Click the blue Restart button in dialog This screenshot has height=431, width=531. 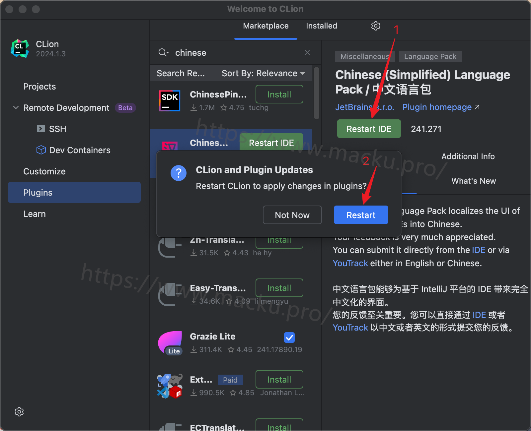pyautogui.click(x=361, y=215)
